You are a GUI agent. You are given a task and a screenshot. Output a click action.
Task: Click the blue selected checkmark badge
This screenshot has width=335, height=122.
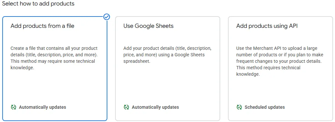[107, 17]
